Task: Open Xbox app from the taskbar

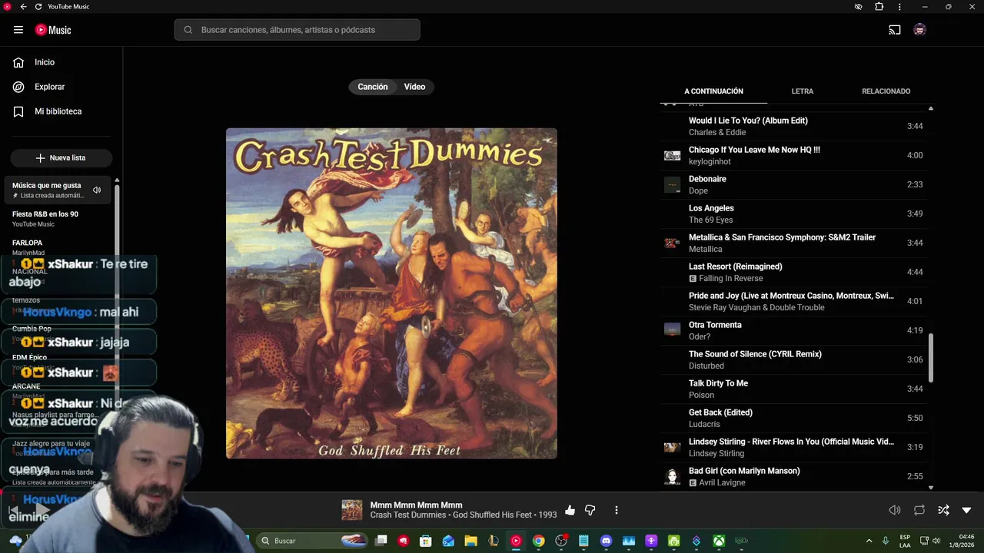Action: pyautogui.click(x=719, y=541)
